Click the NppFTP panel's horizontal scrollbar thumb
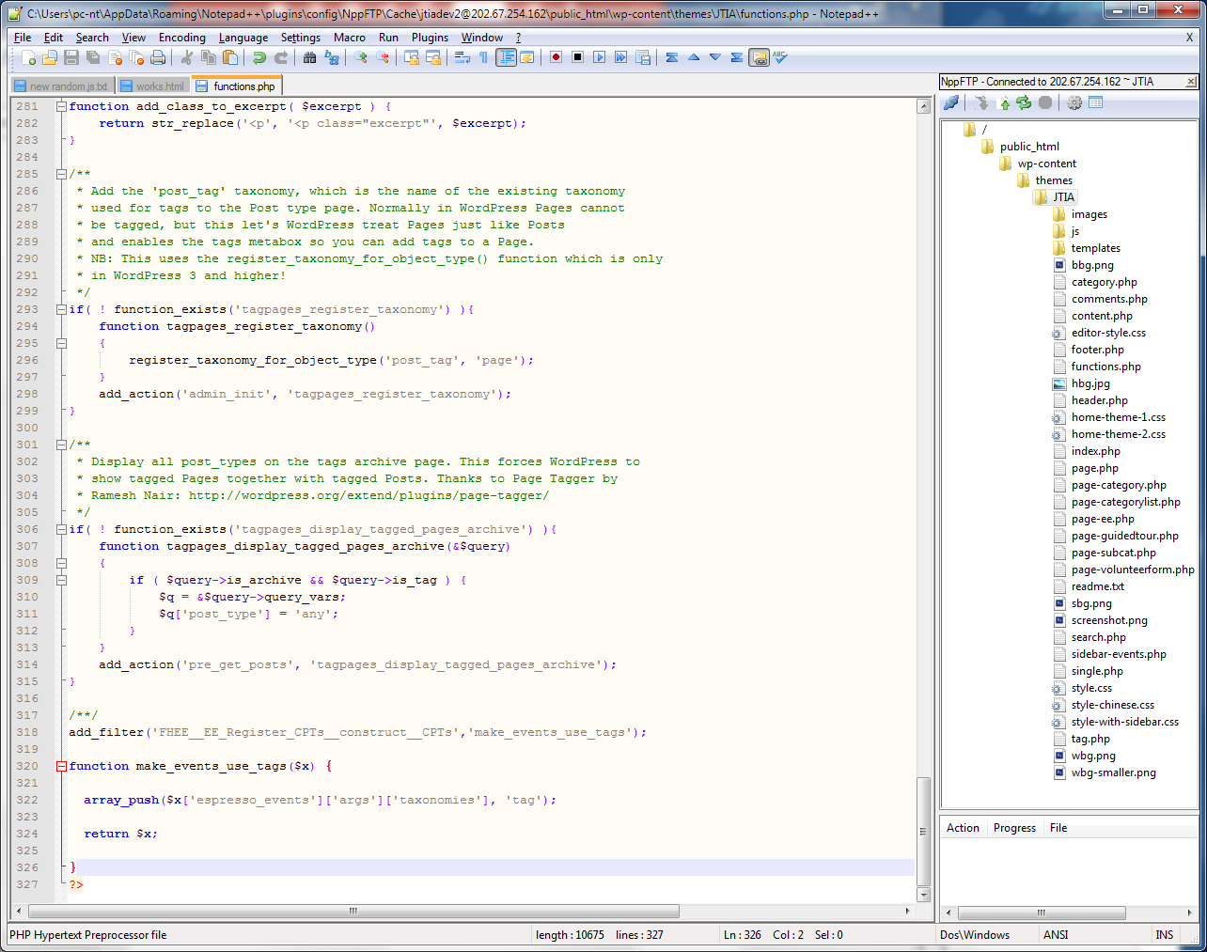This screenshot has width=1207, height=952. coord(1041,913)
